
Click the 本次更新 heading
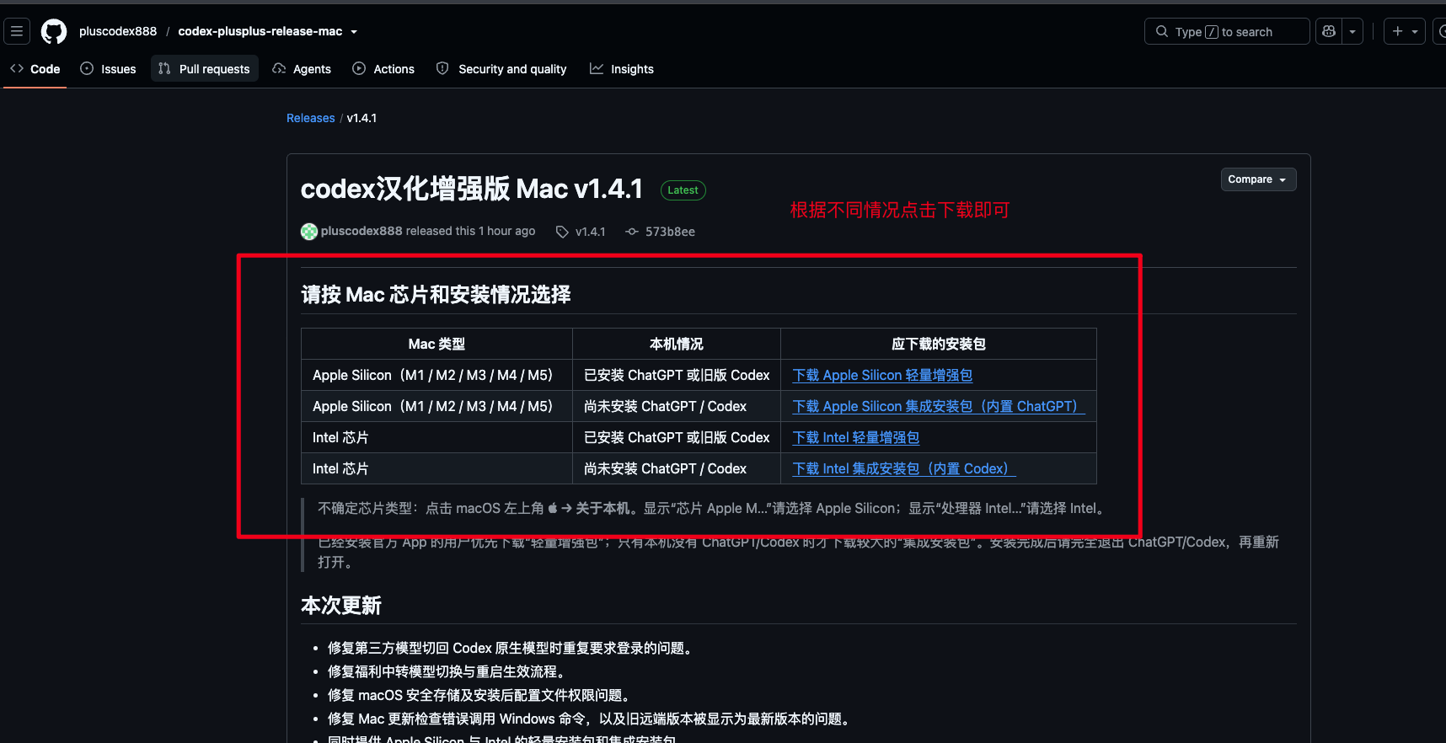pyautogui.click(x=341, y=606)
